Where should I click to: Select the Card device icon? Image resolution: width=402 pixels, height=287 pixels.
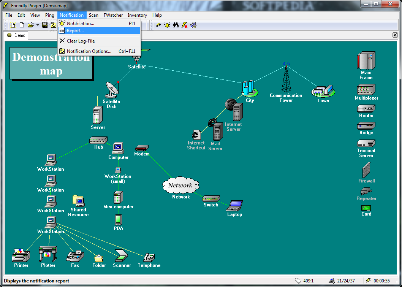pos(366,208)
